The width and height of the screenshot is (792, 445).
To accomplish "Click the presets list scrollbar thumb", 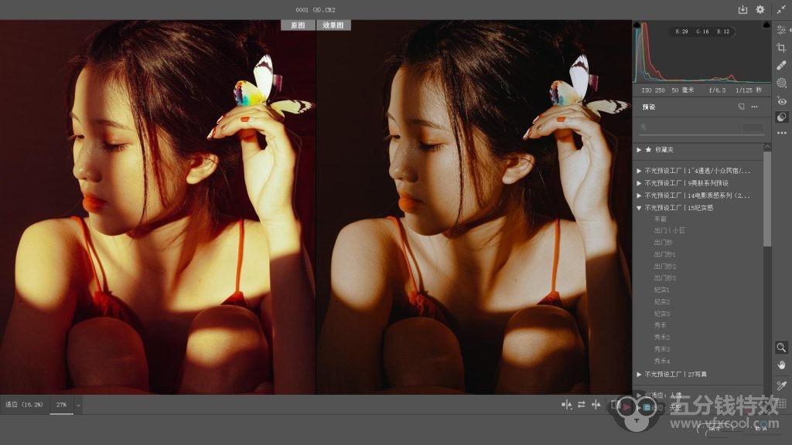I will tap(767, 199).
